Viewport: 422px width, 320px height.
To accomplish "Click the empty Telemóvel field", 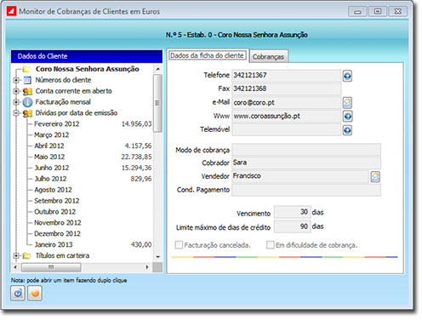I will [287, 129].
